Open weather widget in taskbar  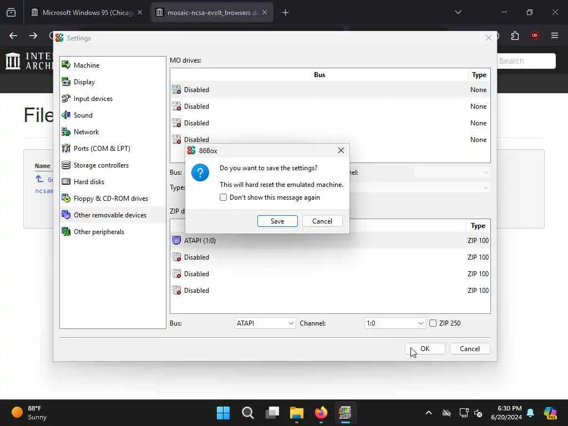29,413
